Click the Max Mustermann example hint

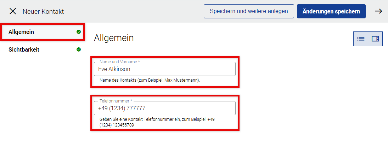tap(150, 80)
